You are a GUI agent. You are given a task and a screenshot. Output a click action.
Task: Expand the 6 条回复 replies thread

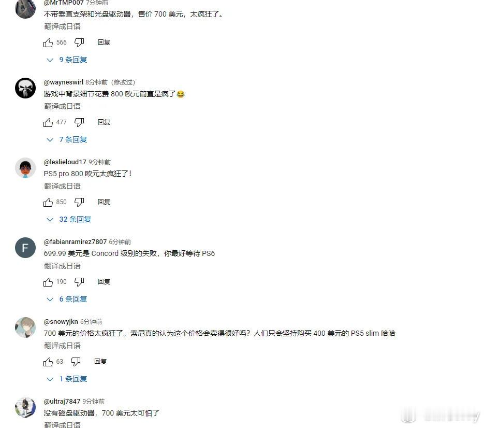pyautogui.click(x=67, y=299)
